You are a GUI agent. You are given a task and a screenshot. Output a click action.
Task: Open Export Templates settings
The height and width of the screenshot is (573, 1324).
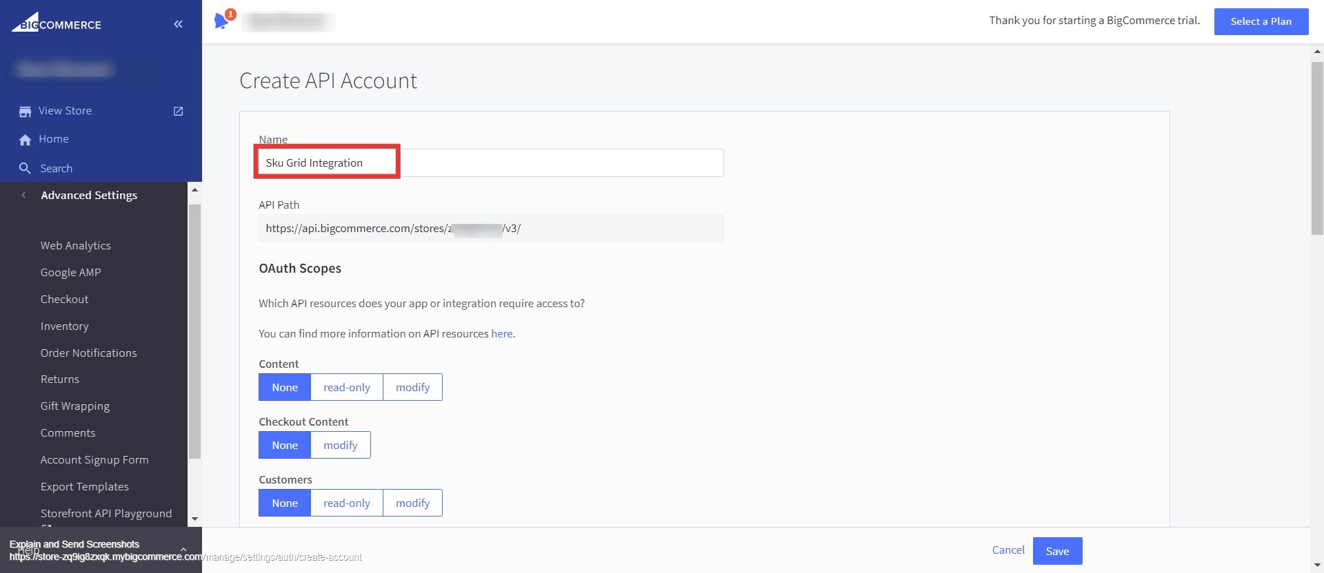coord(84,486)
